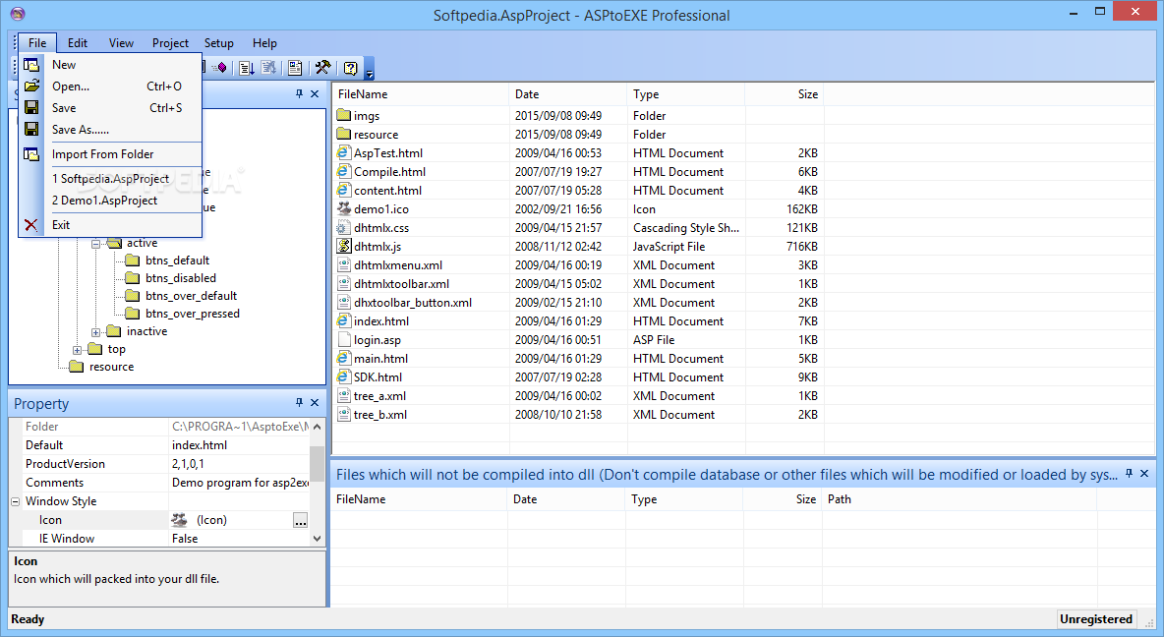The height and width of the screenshot is (637, 1164).
Task: Click the dhtmlx.js script file icon
Action: click(x=344, y=246)
